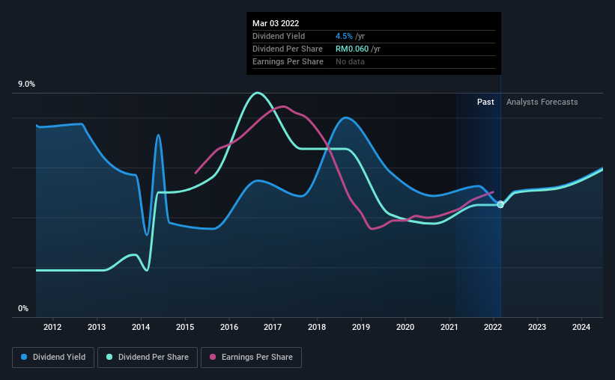
Task: Click the 2013 x-axis year label
Action: pyautogui.click(x=97, y=327)
